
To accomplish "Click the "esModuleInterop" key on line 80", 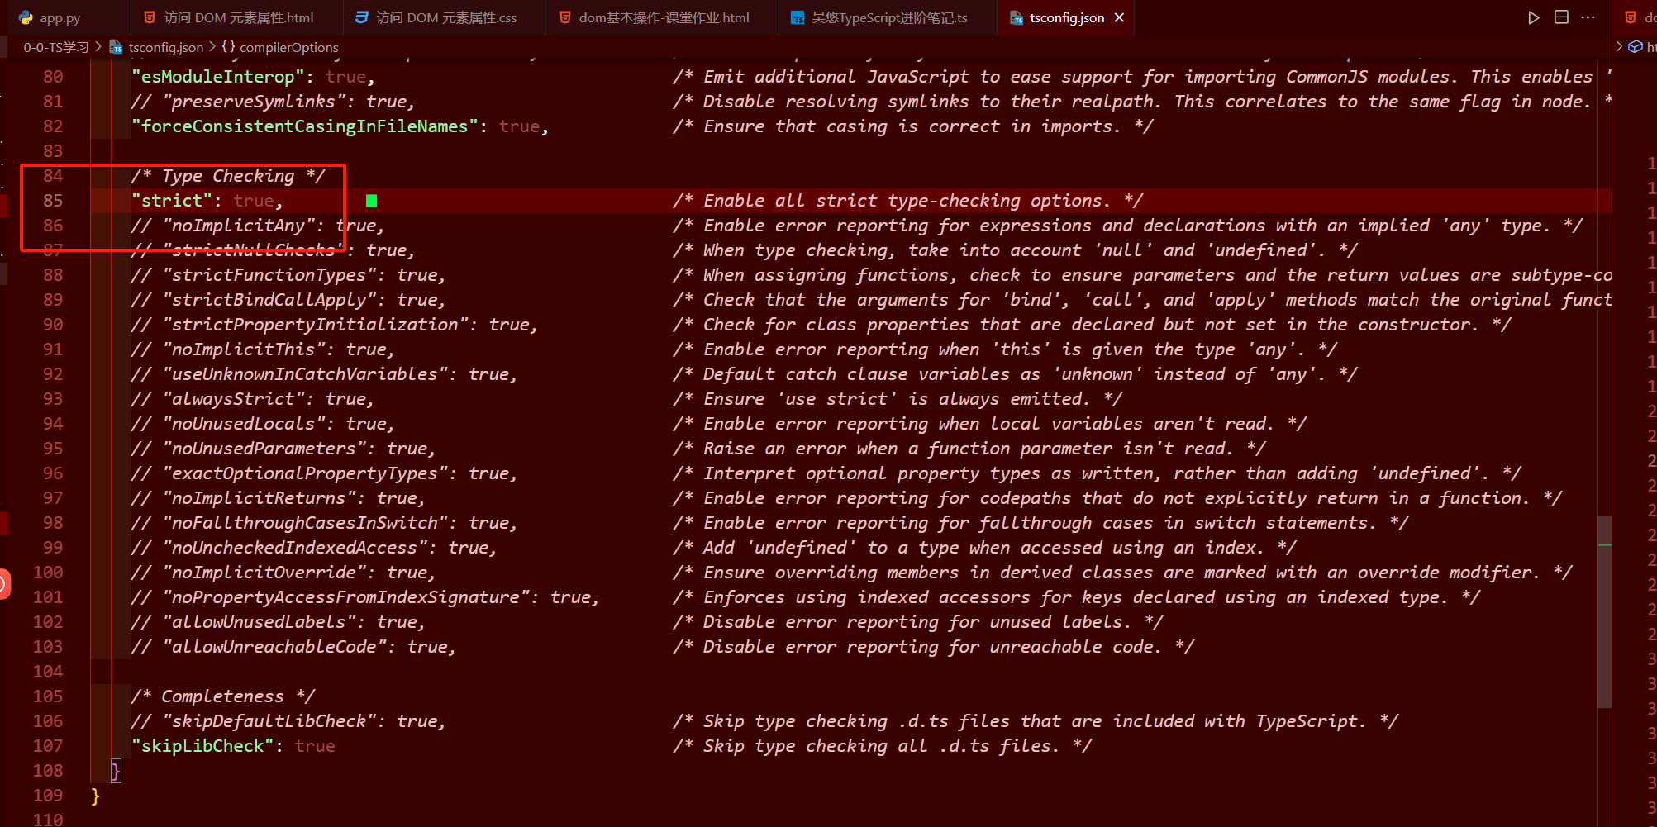I will (x=218, y=77).
